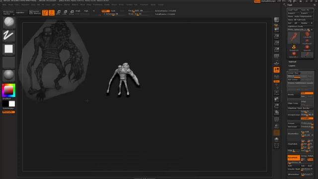This screenshot has width=318, height=179.
Task: Toggle Local symmetry orange icon
Action: click(x=276, y=70)
